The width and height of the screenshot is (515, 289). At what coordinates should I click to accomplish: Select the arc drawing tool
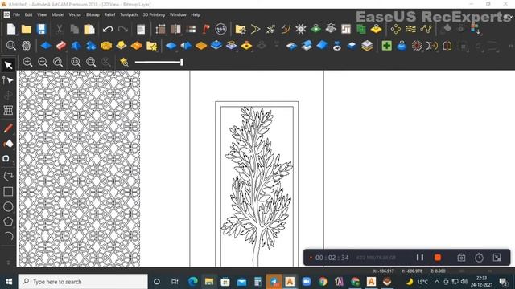click(9, 236)
